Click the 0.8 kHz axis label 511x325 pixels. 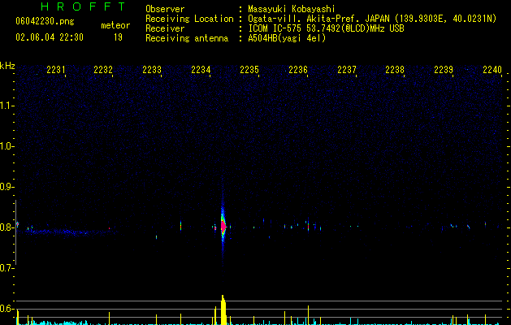tap(6, 227)
